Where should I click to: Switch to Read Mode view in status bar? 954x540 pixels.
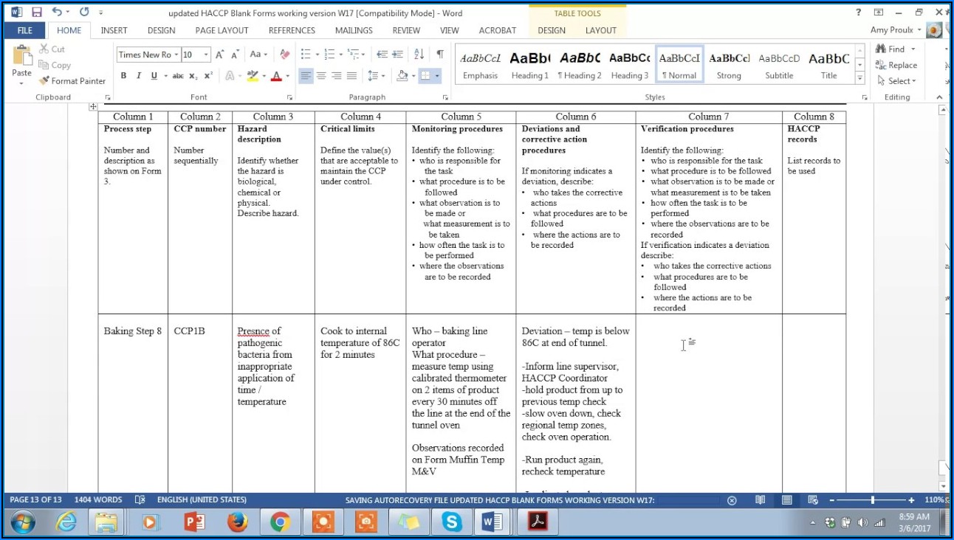tap(760, 500)
